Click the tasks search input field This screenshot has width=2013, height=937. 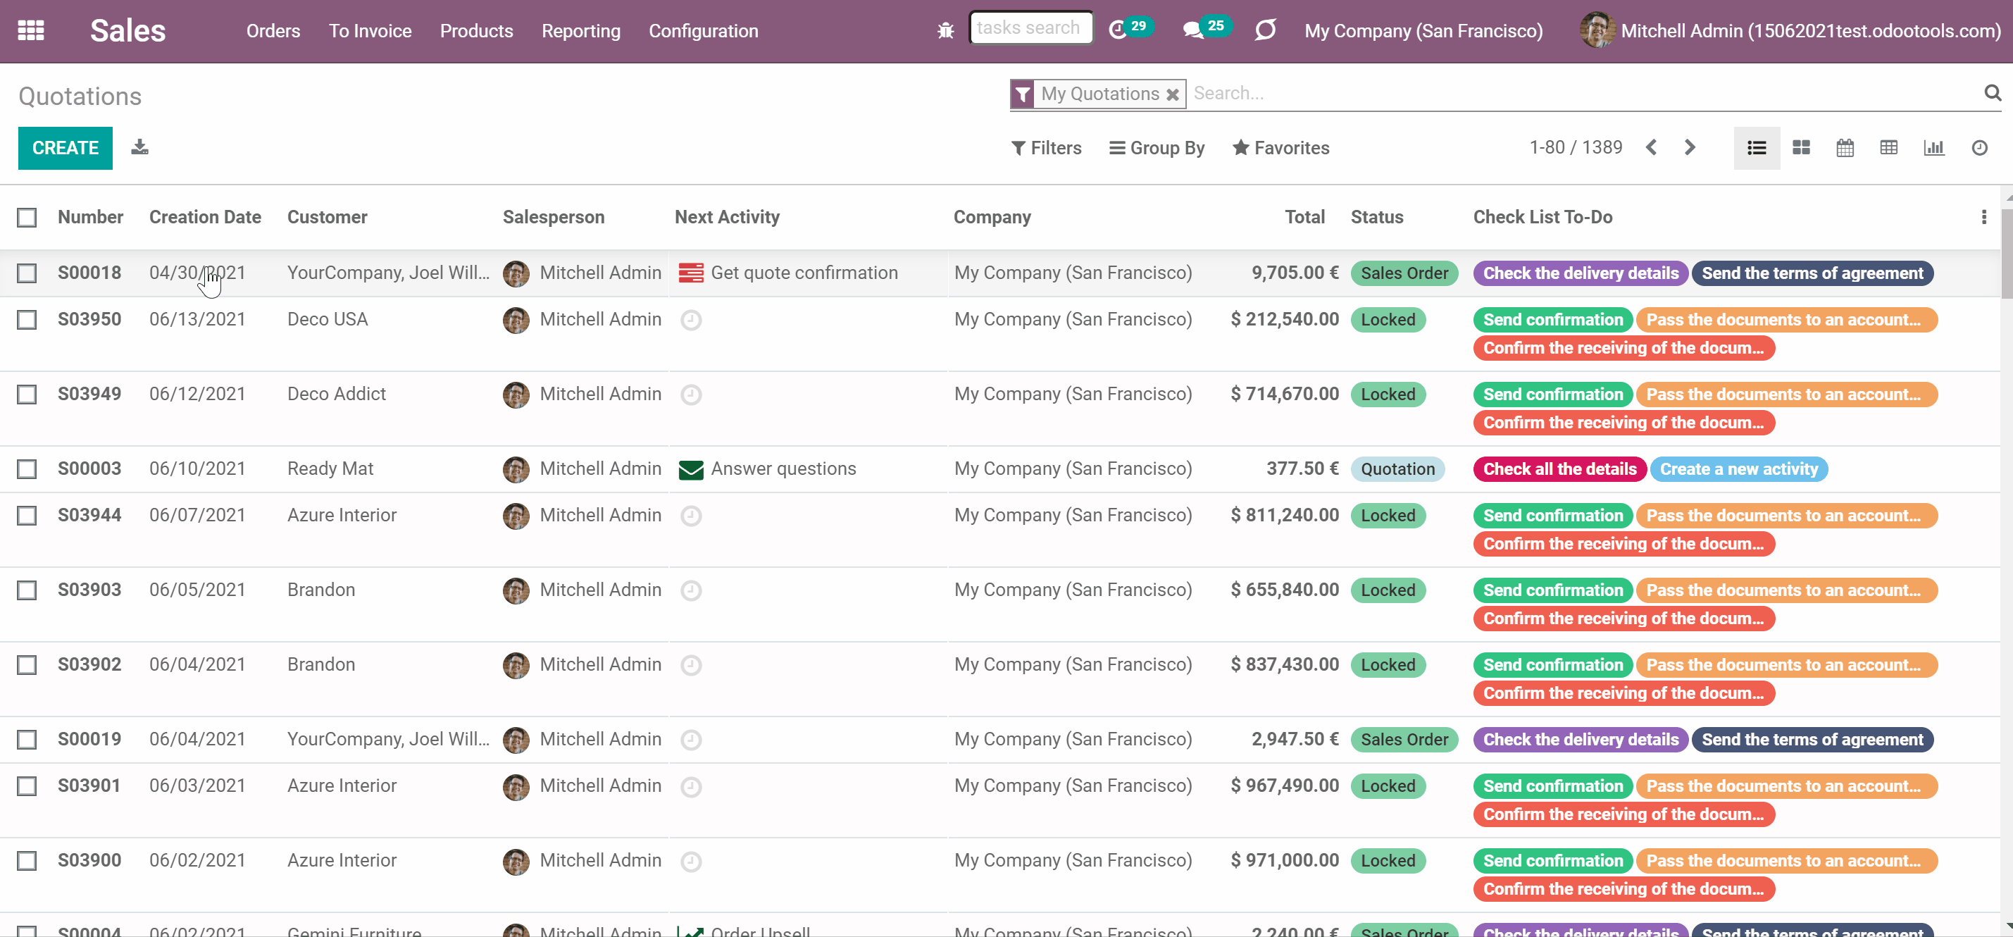1030,28
